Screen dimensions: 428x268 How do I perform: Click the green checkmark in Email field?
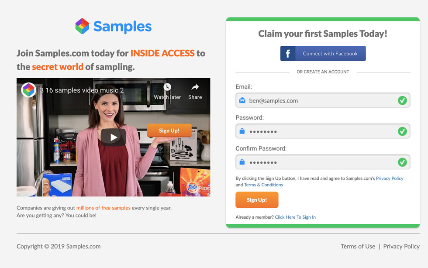402,100
